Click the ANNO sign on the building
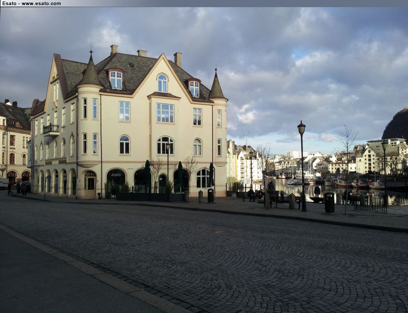 116,175
